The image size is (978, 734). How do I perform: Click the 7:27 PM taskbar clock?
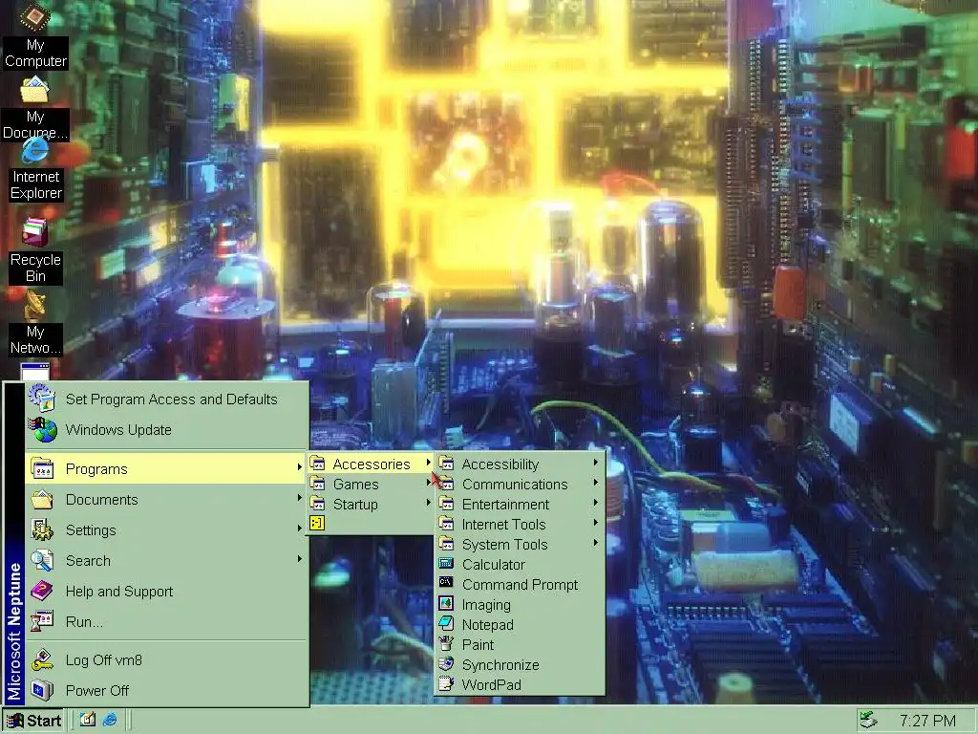click(926, 721)
